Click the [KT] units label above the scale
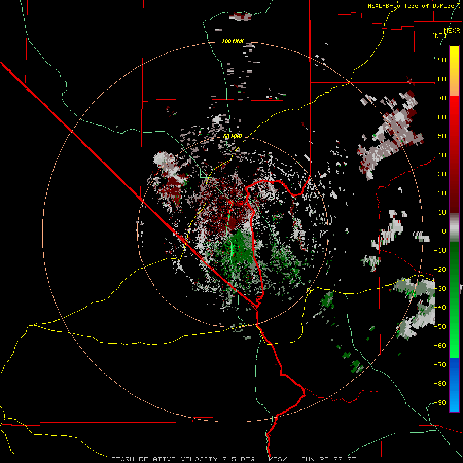Screen dimensions: 463x463 439,35
